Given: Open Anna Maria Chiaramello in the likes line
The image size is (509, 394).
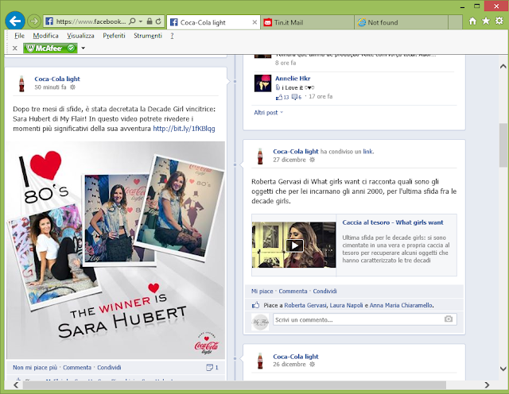Looking at the screenshot, I should [401, 305].
